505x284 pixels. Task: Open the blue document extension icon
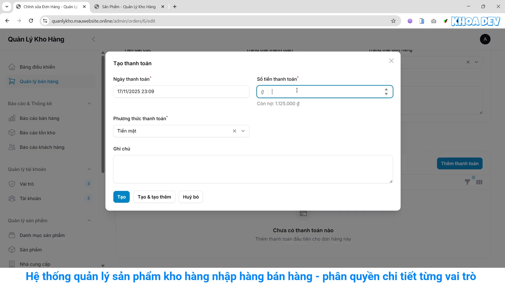(422, 21)
